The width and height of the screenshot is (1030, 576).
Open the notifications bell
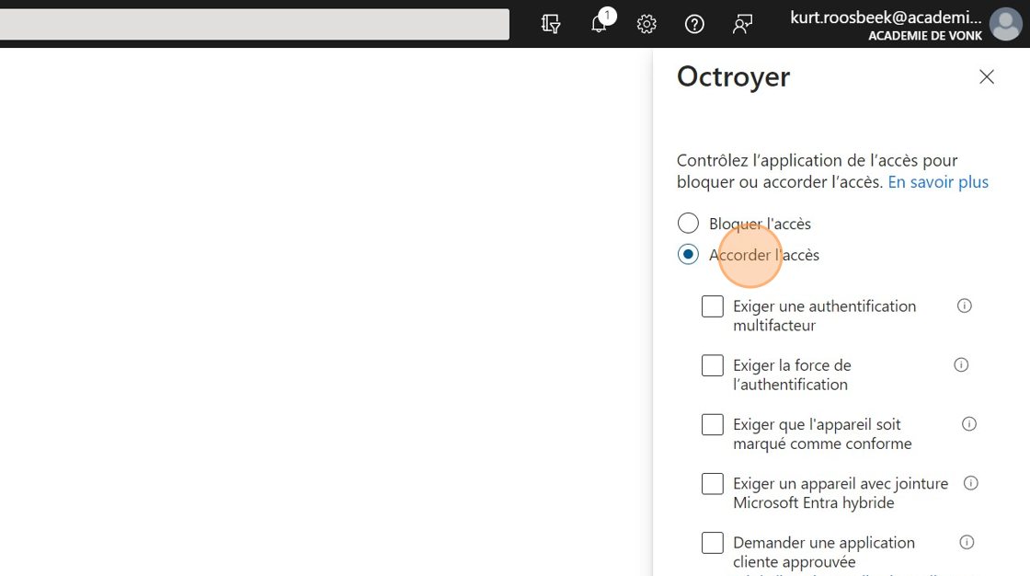click(x=599, y=24)
